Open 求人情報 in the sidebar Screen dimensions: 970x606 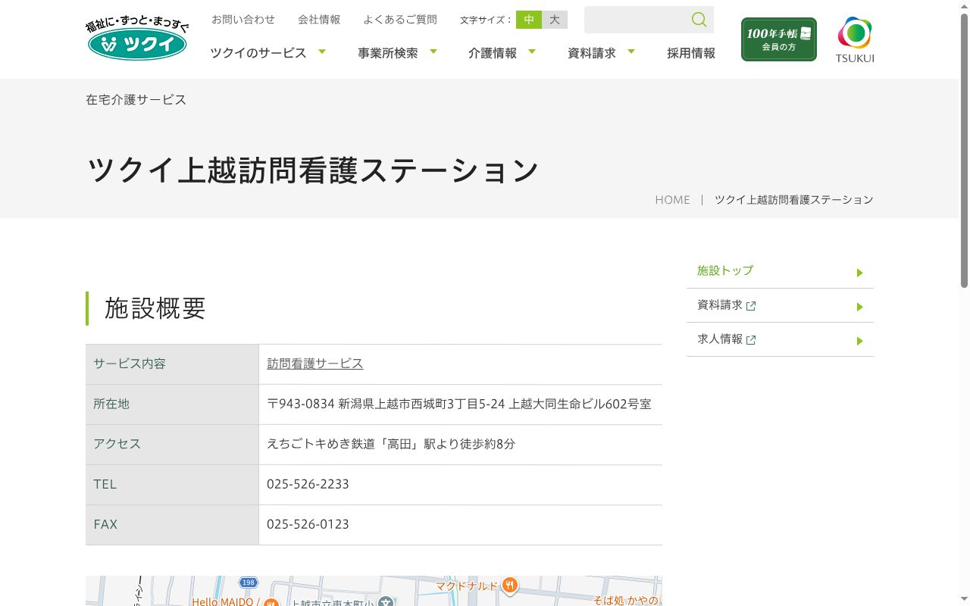720,339
